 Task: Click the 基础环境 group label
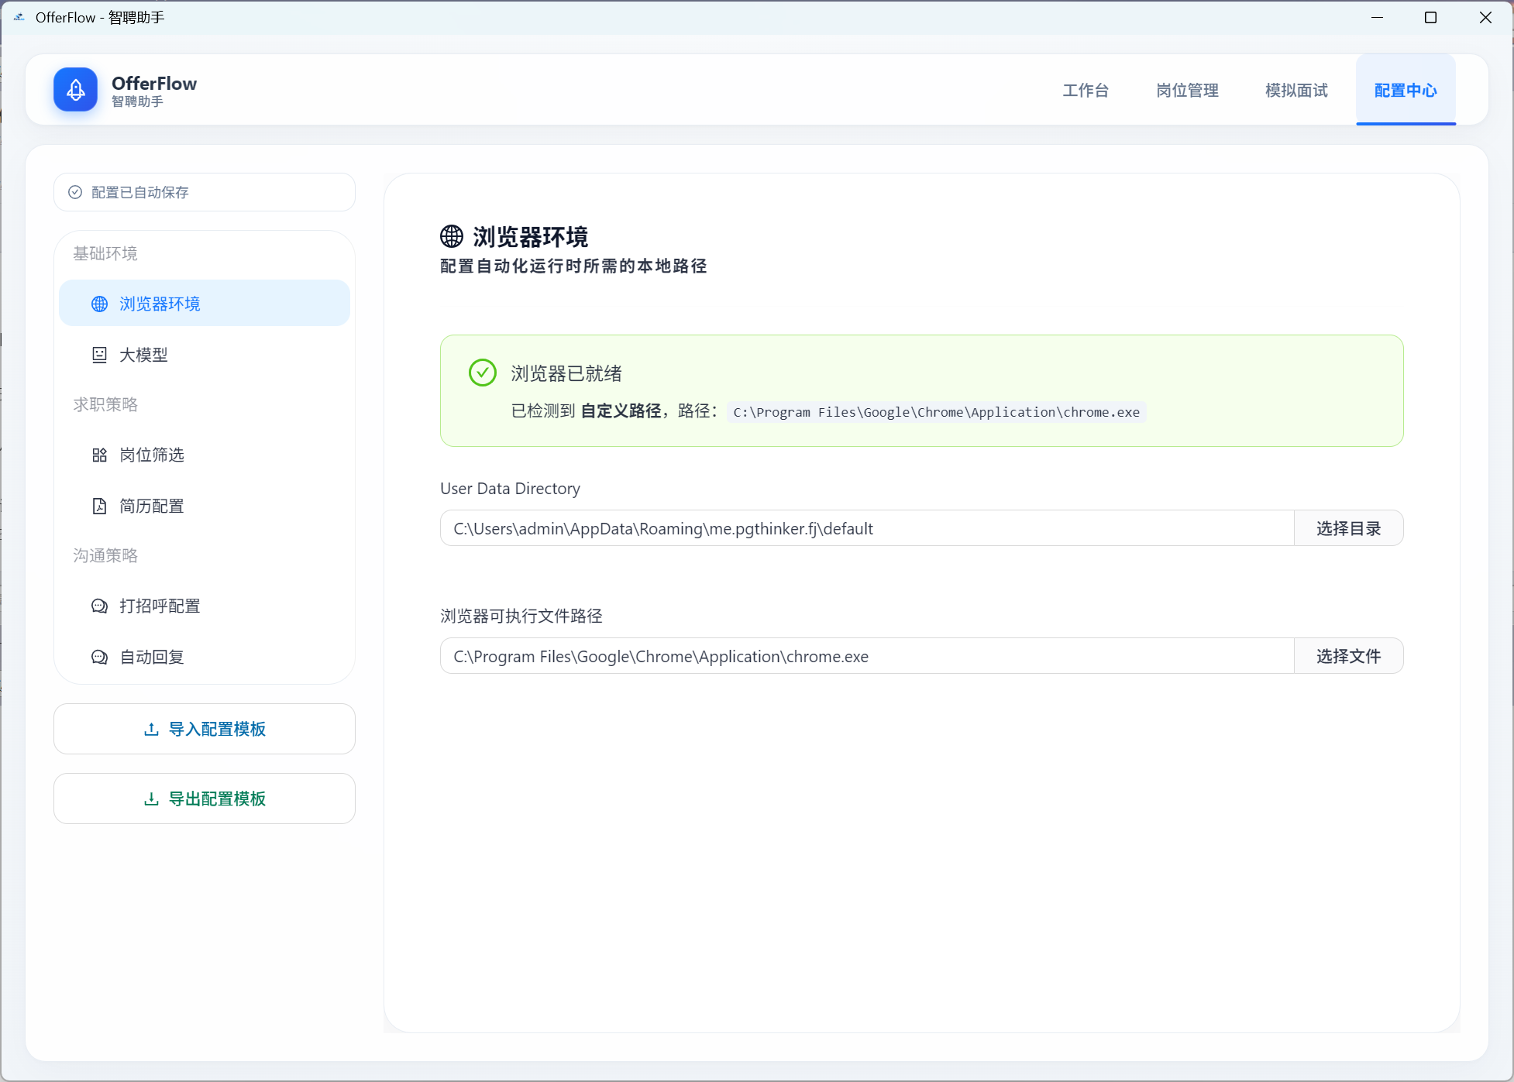tap(105, 253)
